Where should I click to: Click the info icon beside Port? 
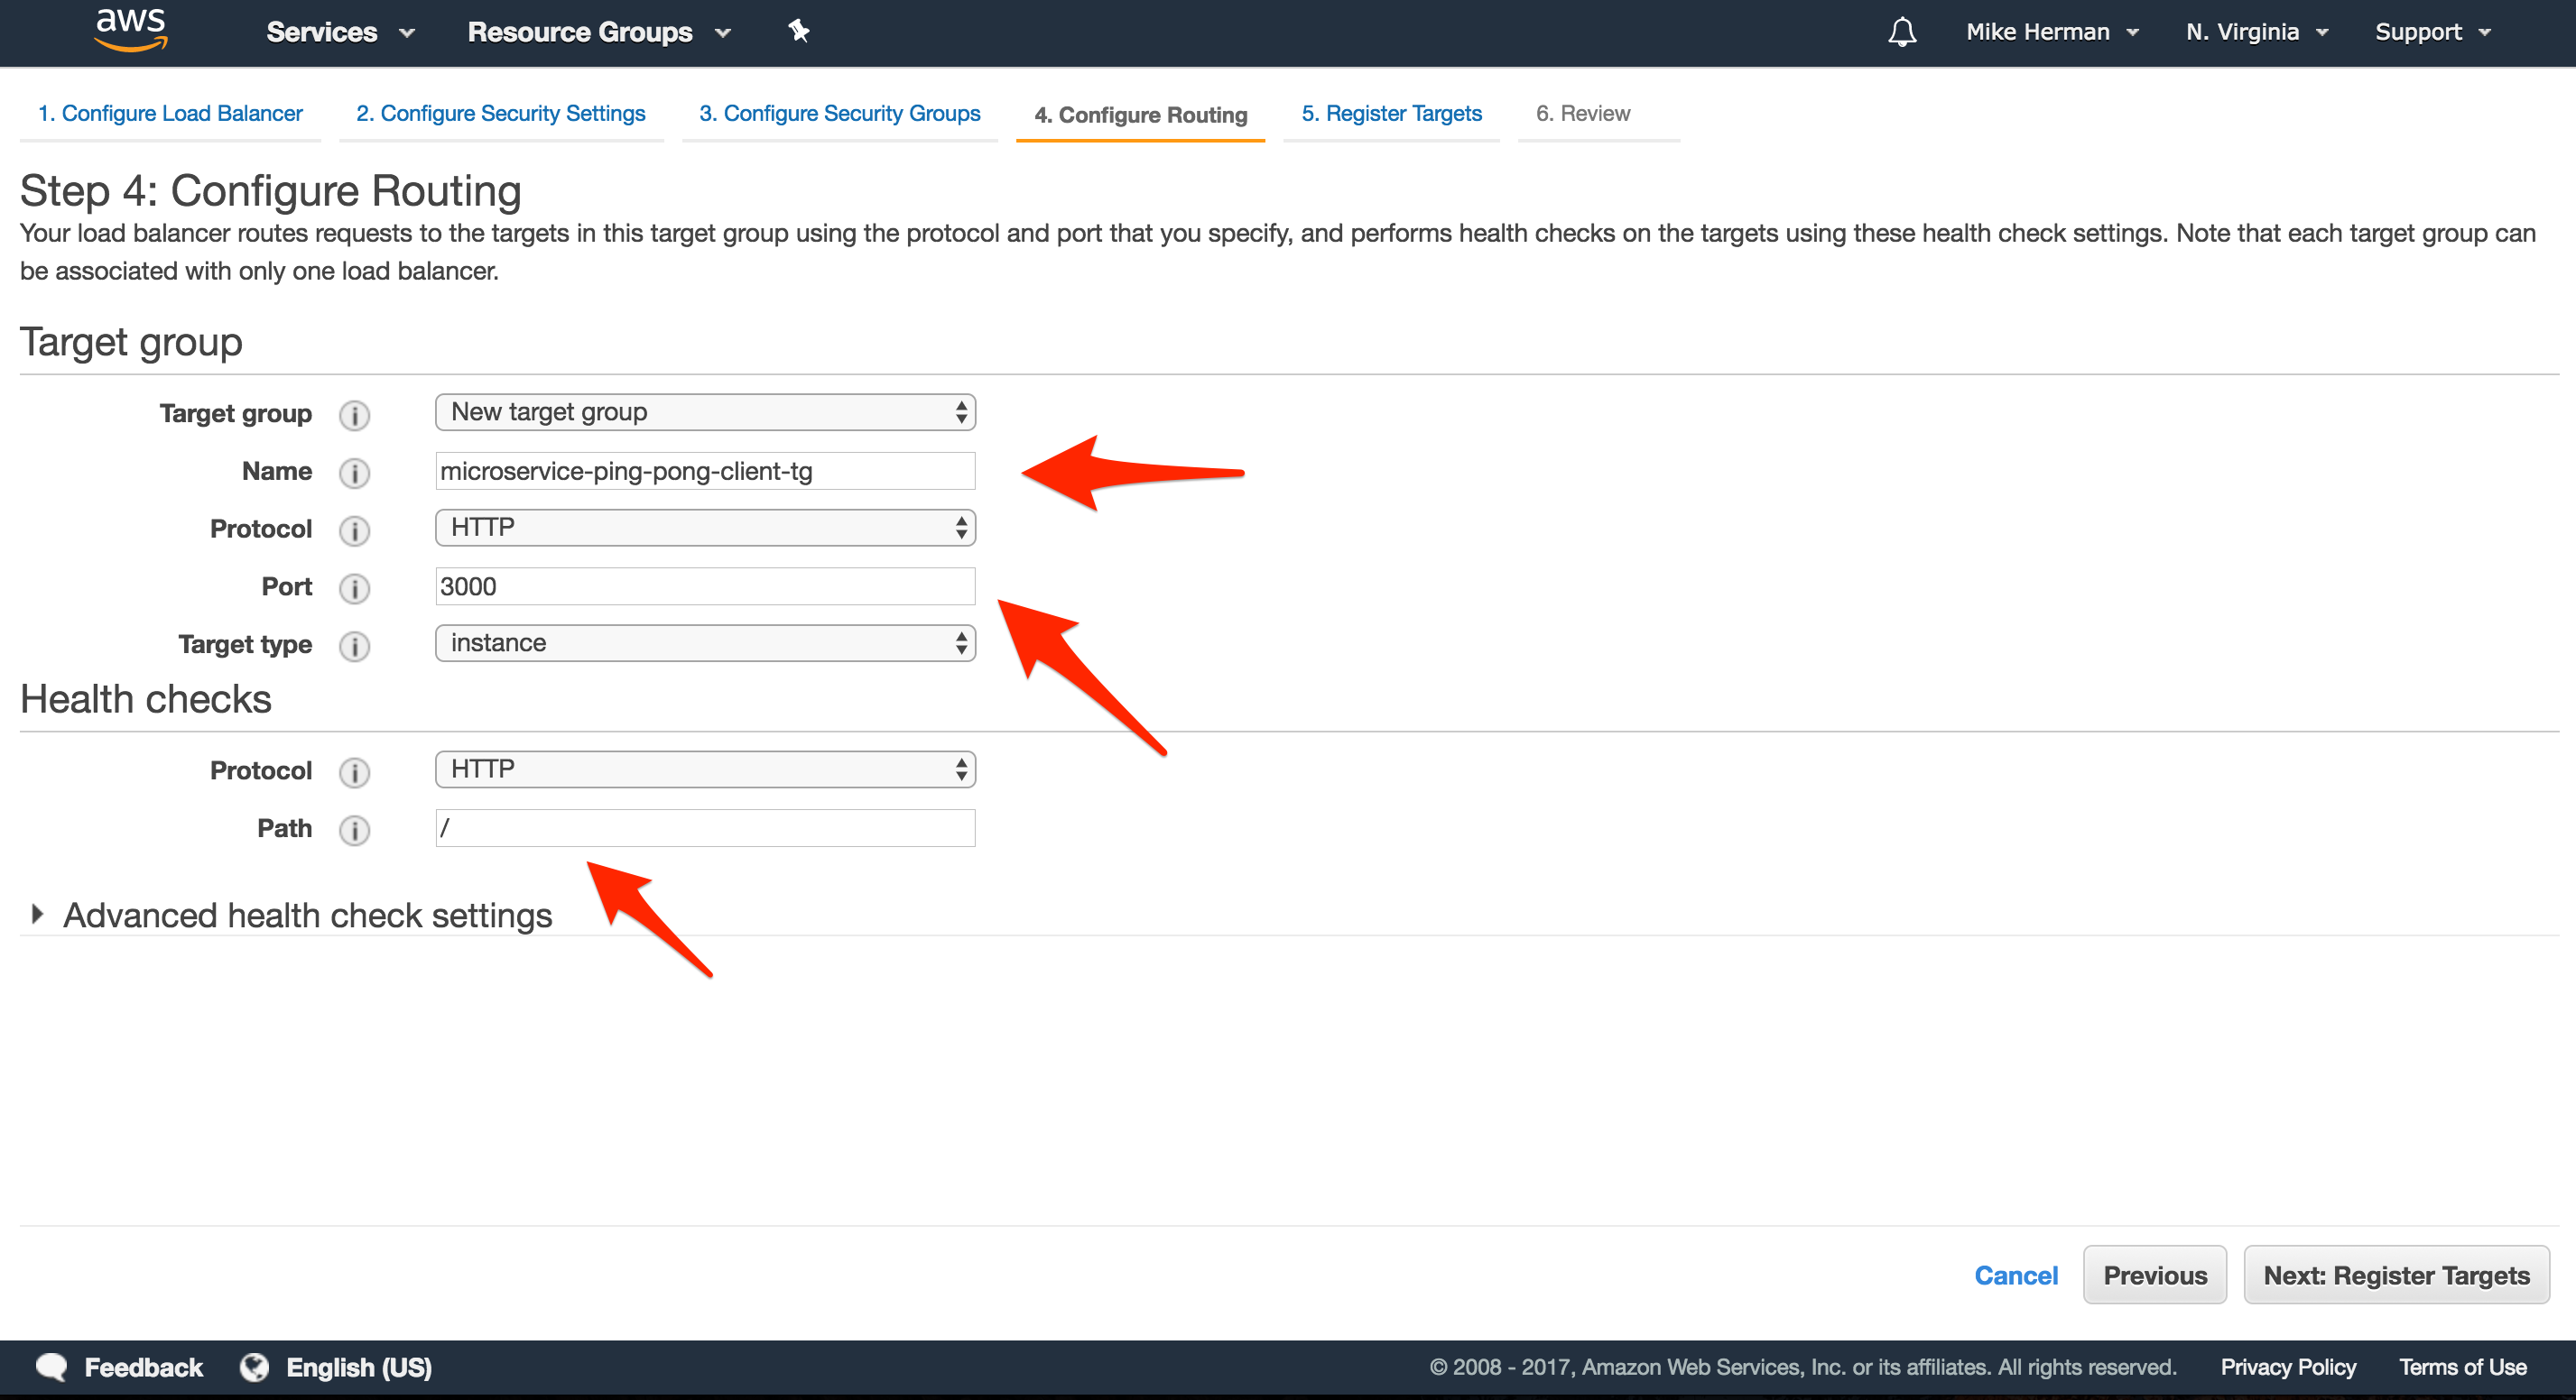(x=354, y=588)
